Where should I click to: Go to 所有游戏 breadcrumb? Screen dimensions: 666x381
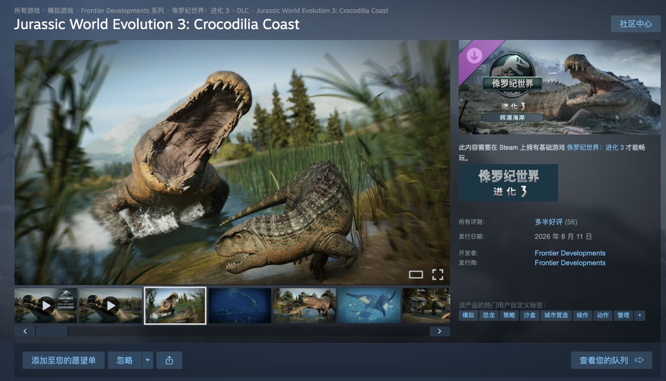click(x=27, y=10)
